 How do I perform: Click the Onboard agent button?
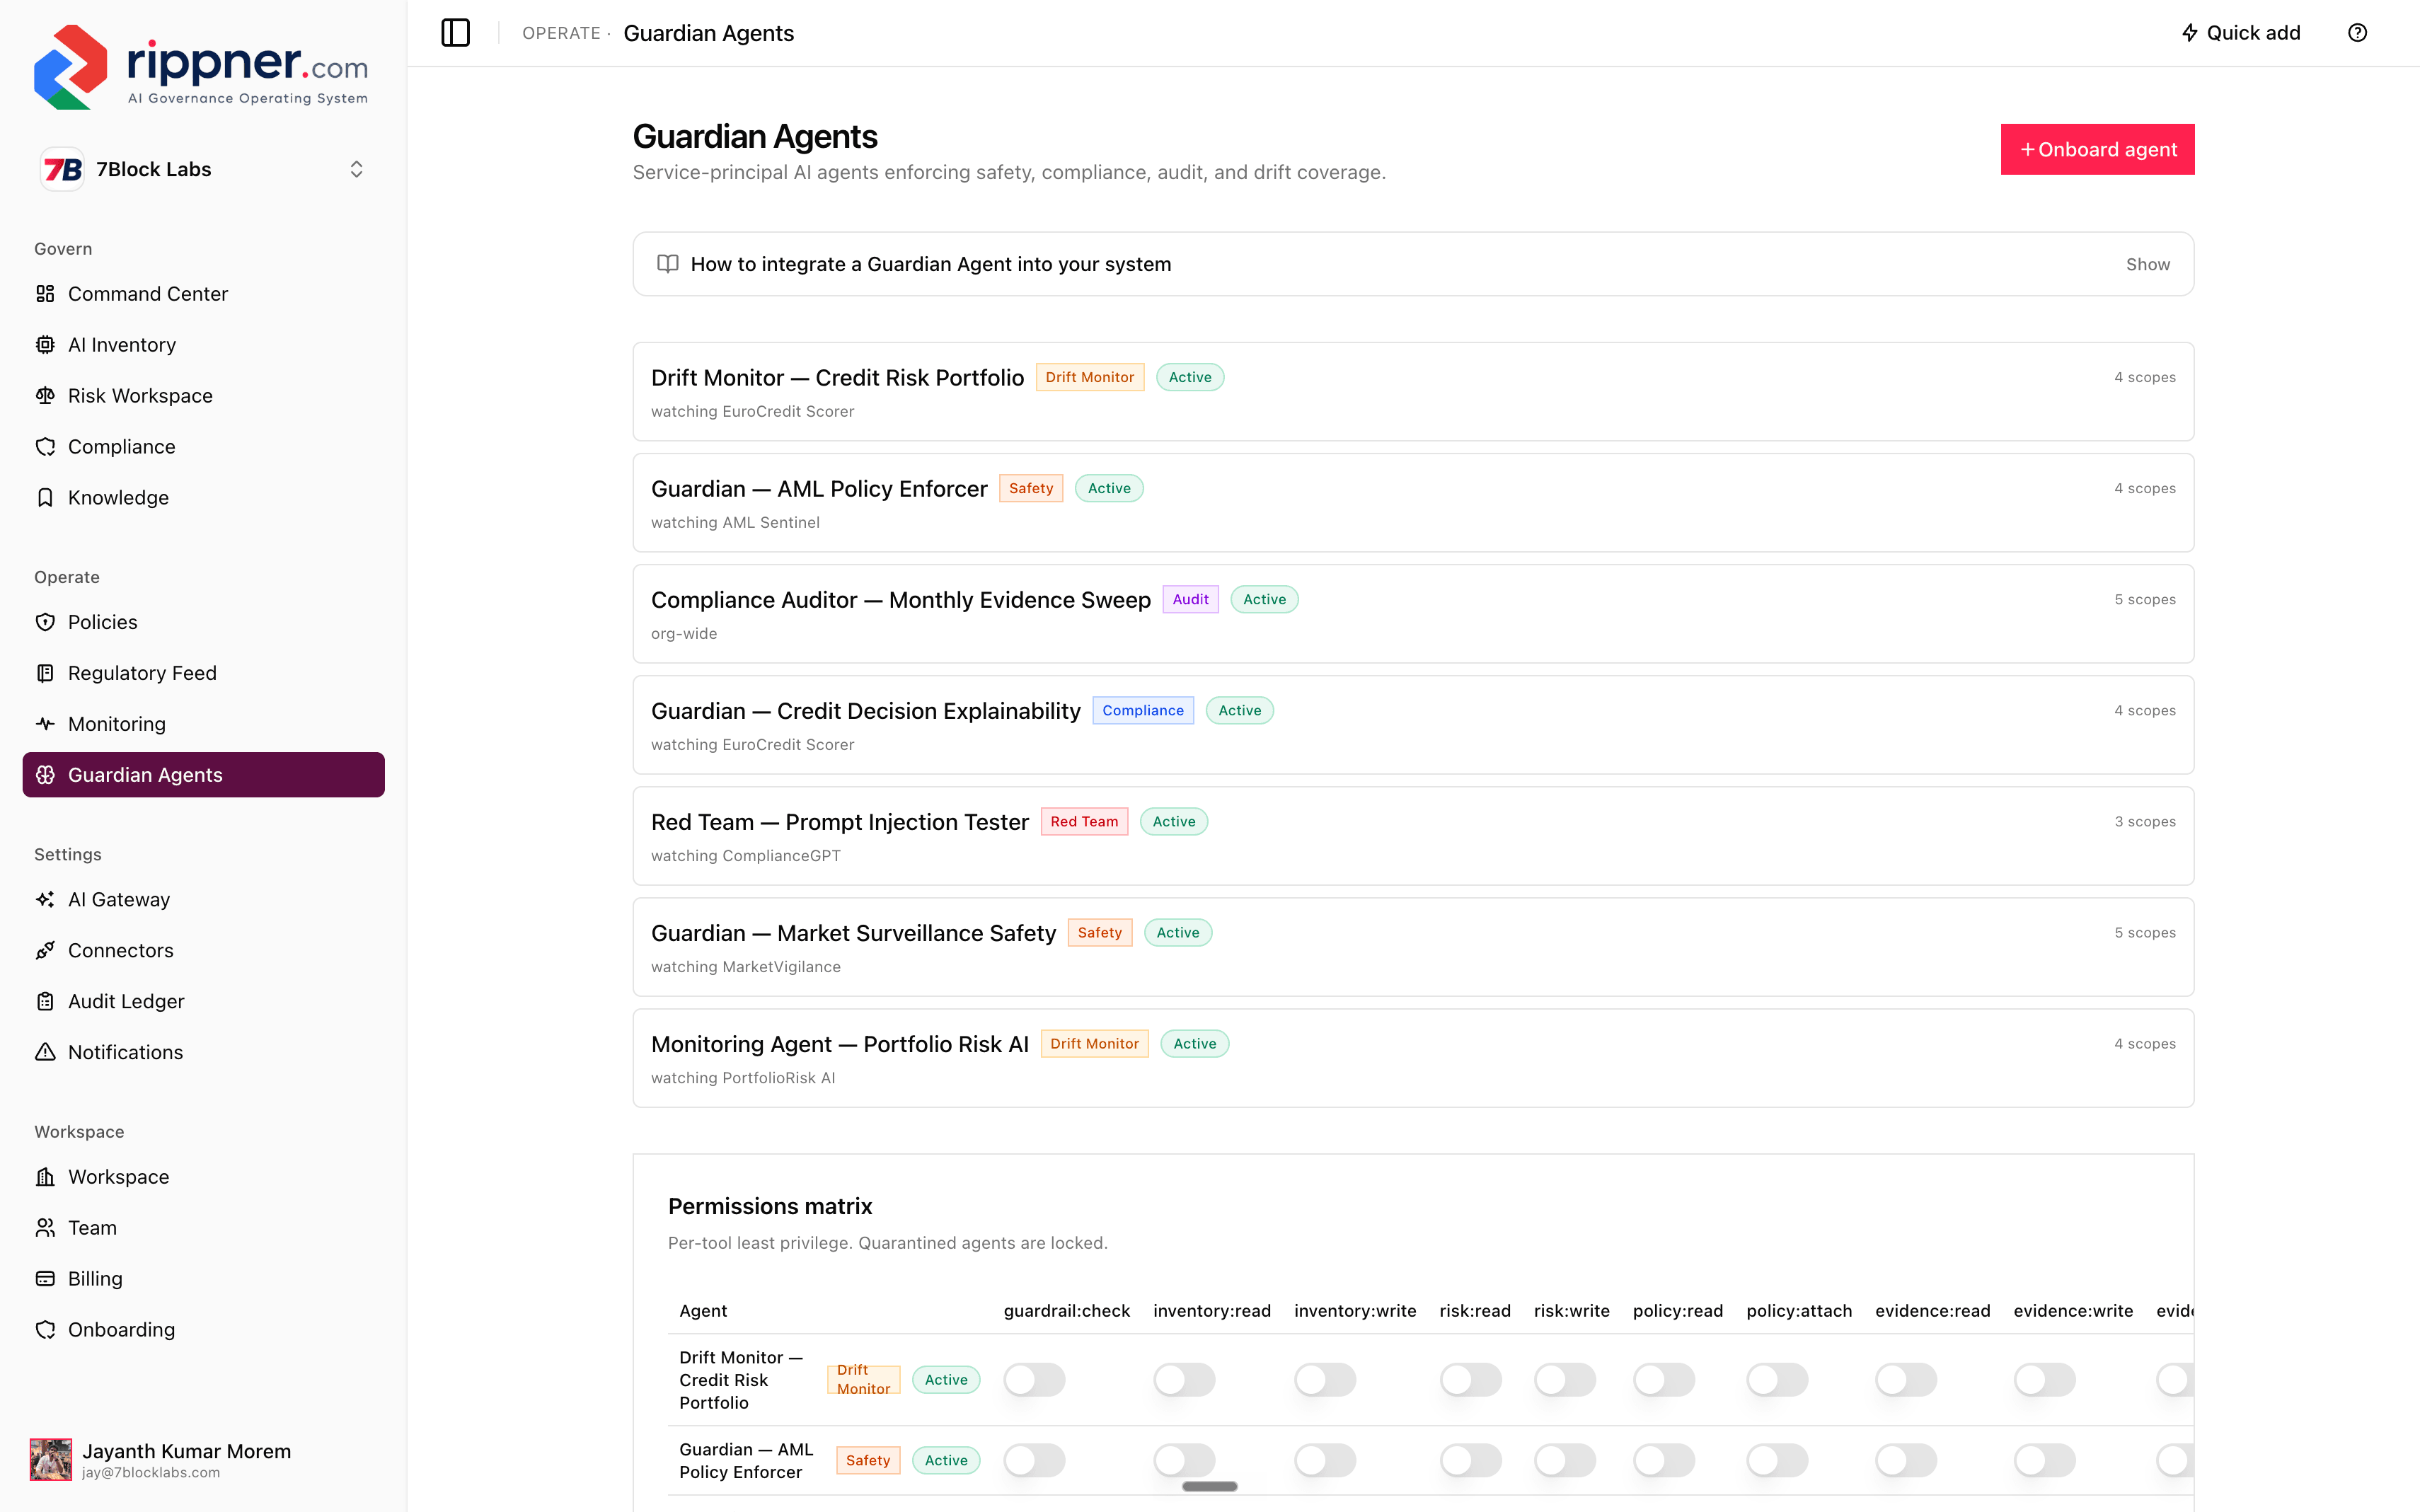click(2097, 149)
